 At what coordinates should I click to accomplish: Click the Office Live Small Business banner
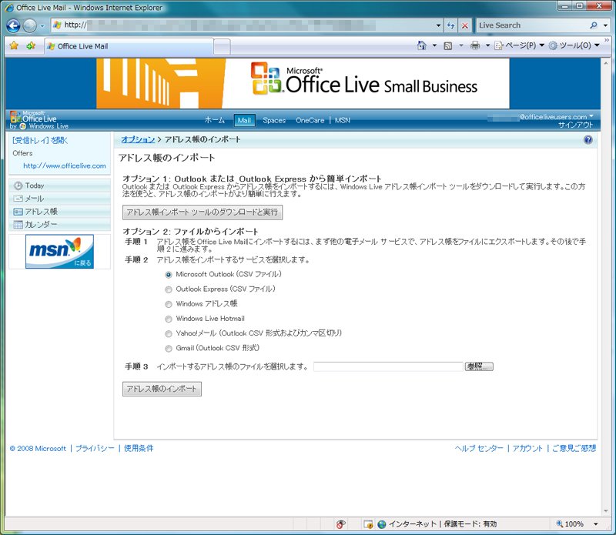[x=303, y=84]
